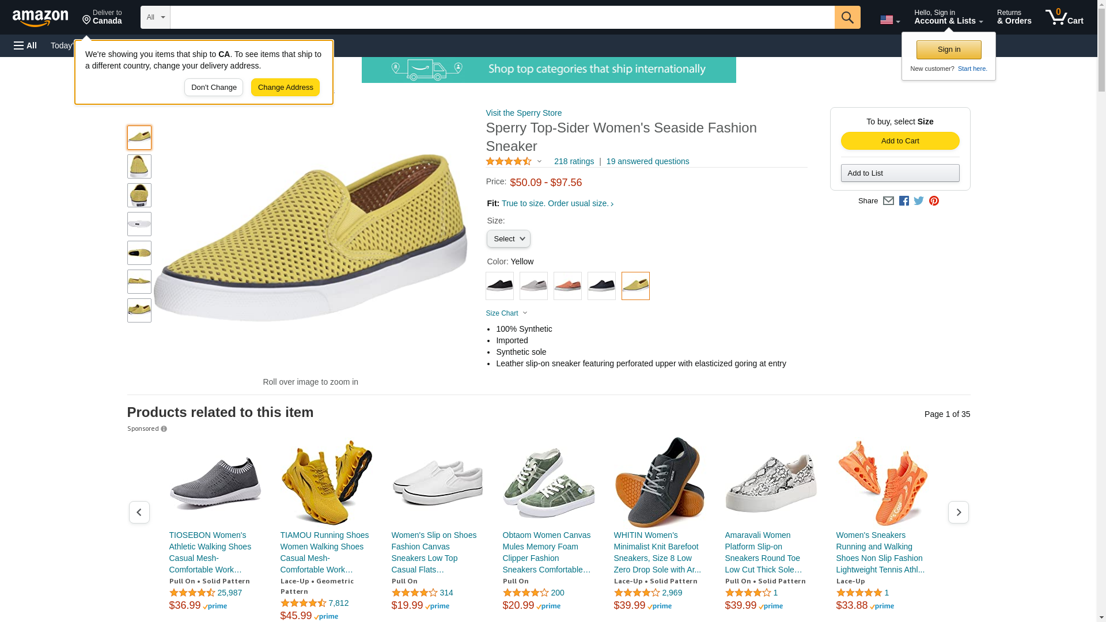Click the Amazon logo
Screen dimensions: 1106x622
click(40, 18)
